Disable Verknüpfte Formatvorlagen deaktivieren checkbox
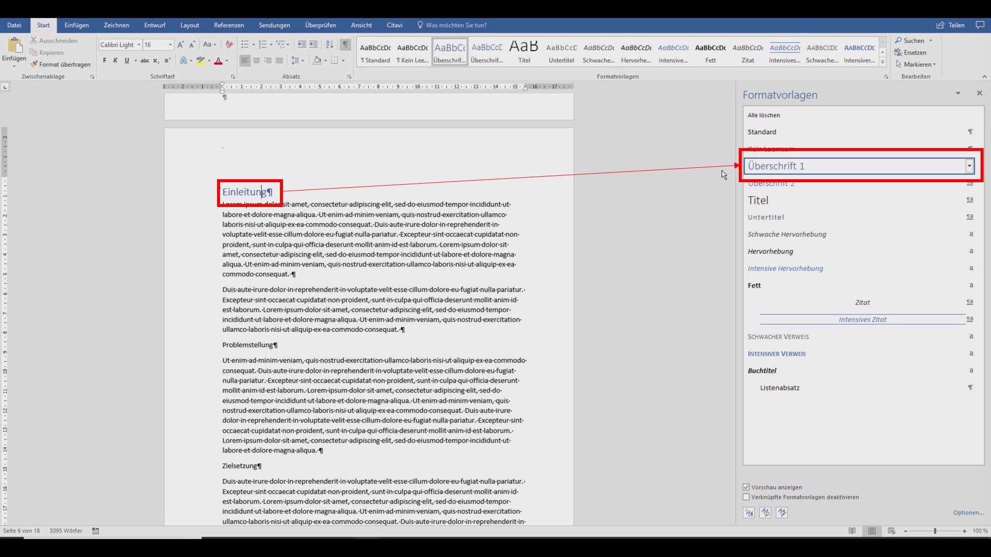 (x=746, y=497)
